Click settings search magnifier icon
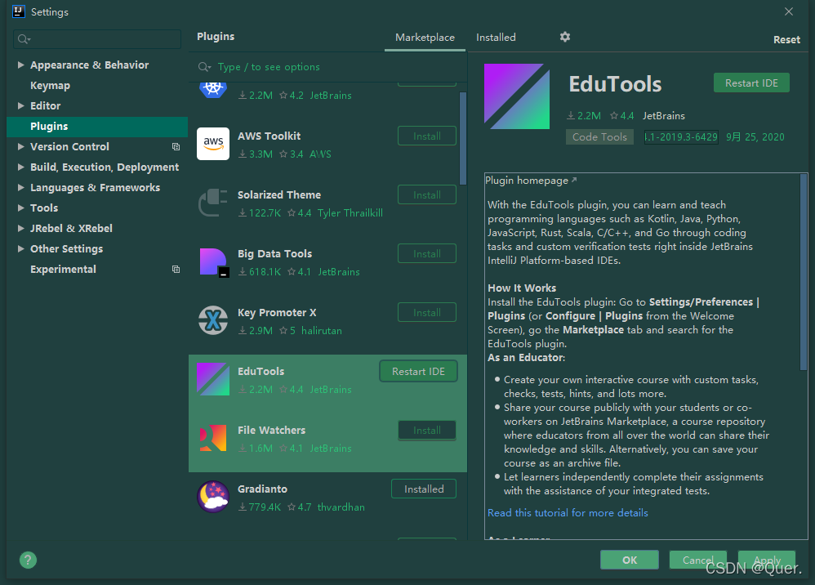This screenshot has width=815, height=585. pos(24,39)
